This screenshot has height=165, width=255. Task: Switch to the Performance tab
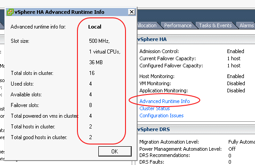(x=178, y=25)
